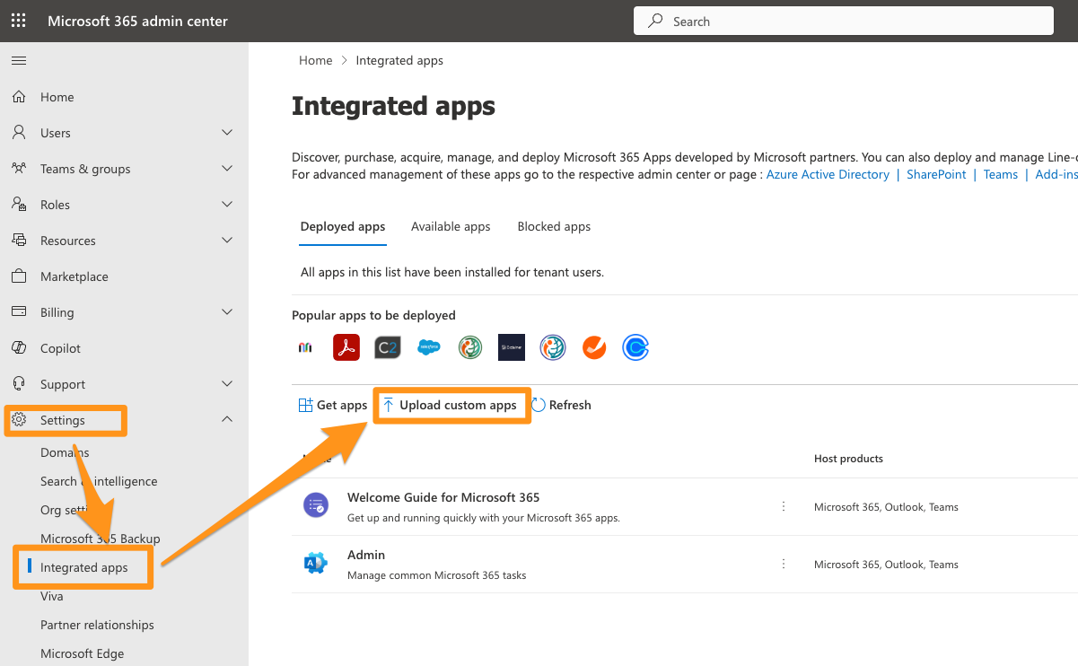The image size is (1078, 666).
Task: Open the app launcher waffle icon
Action: coord(18,21)
